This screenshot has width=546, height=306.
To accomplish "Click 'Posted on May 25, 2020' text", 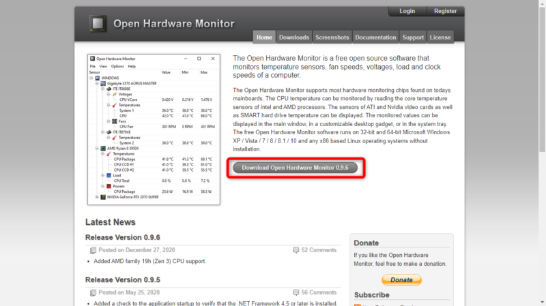I will pos(129,292).
